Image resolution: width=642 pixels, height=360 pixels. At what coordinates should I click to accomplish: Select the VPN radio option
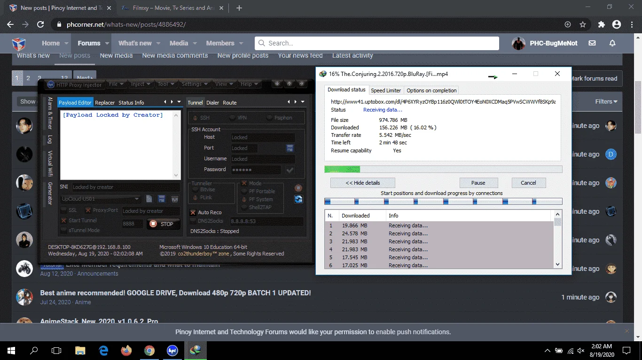(238, 118)
